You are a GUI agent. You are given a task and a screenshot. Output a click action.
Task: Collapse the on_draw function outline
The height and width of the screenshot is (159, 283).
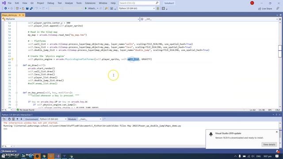tap(17, 65)
